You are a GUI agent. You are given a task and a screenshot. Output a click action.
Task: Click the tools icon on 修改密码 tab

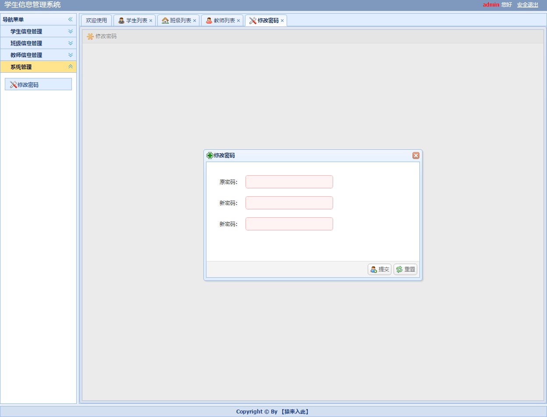coord(253,21)
